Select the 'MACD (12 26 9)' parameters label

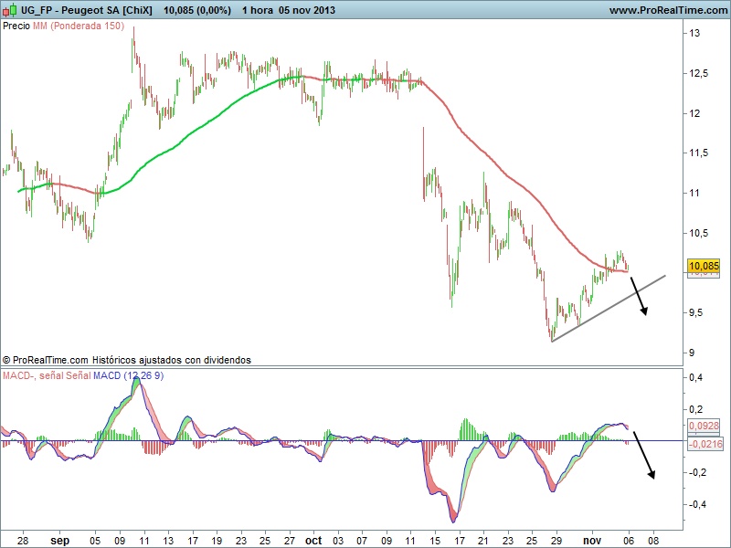(x=128, y=375)
